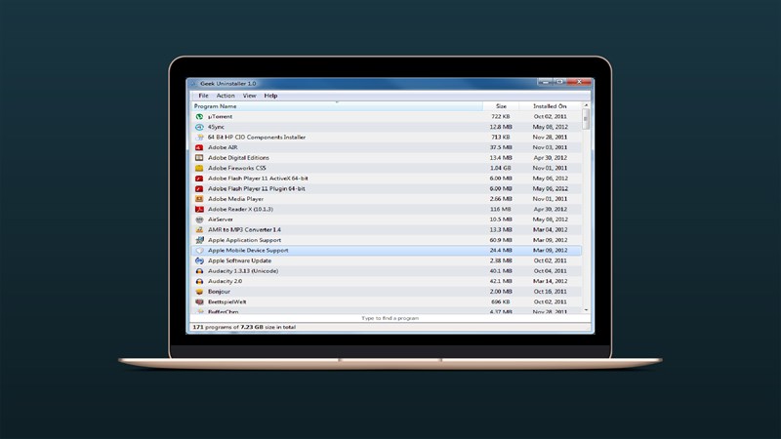Click the 60.9 MB size value
Image resolution: width=781 pixels, height=439 pixels.
coord(501,240)
